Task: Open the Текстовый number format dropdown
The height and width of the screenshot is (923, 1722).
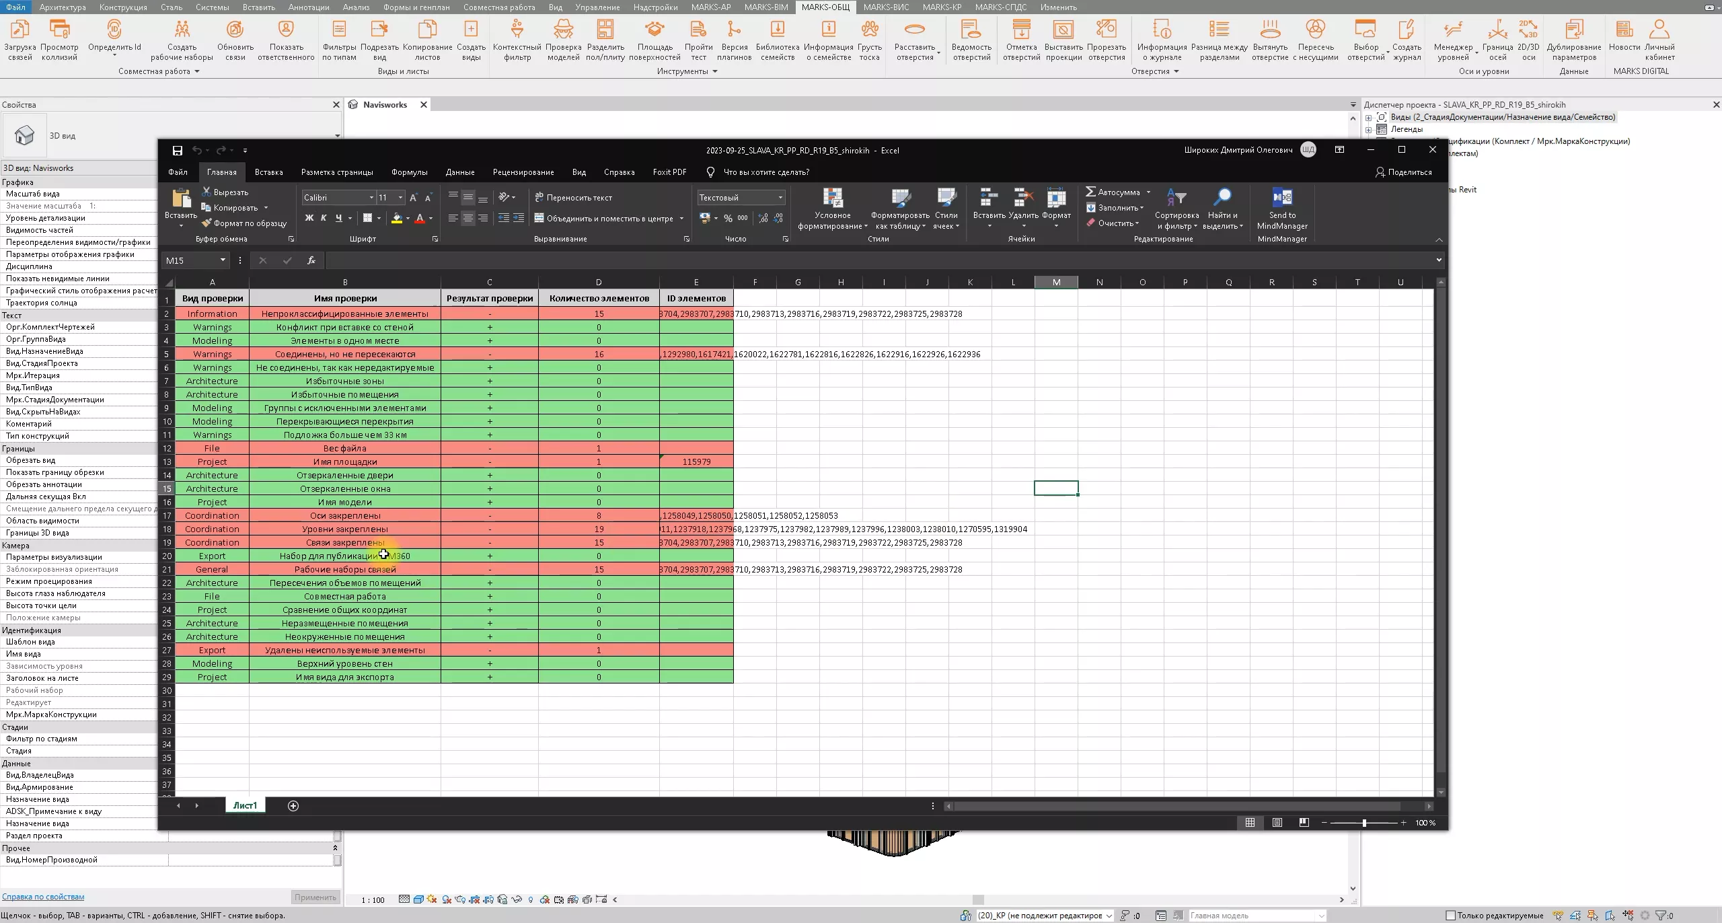Action: [780, 198]
